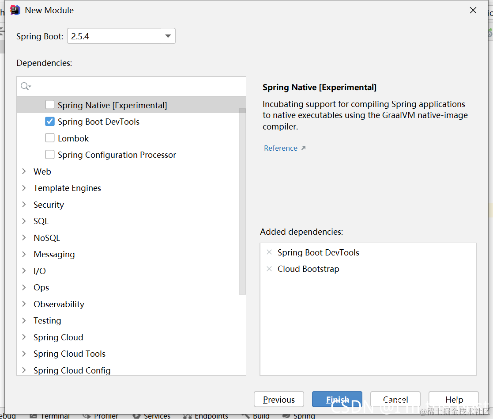
Task: Expand the I/O category
Action: click(x=24, y=271)
